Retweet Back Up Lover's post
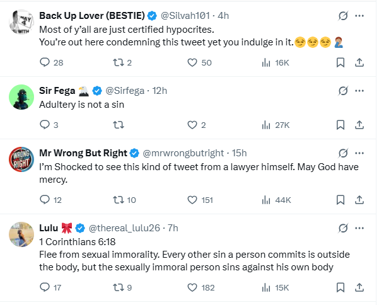Screen dimensions: 379x305 [118, 62]
